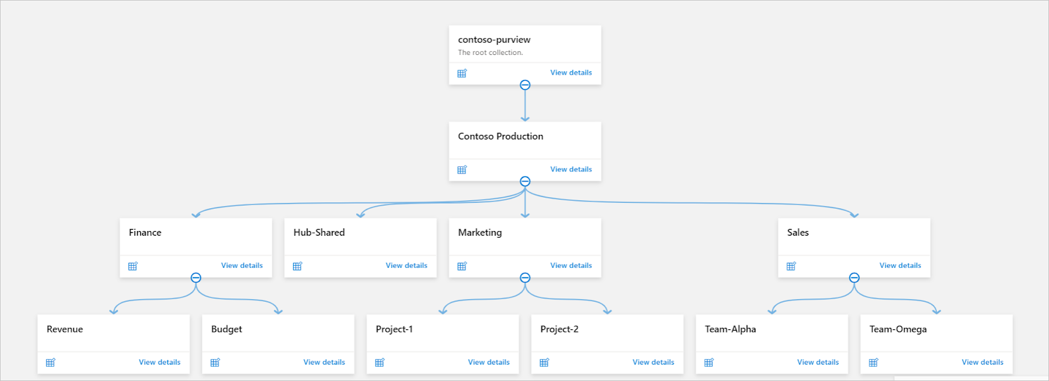Collapse the contoso-purview root node

pyautogui.click(x=525, y=85)
